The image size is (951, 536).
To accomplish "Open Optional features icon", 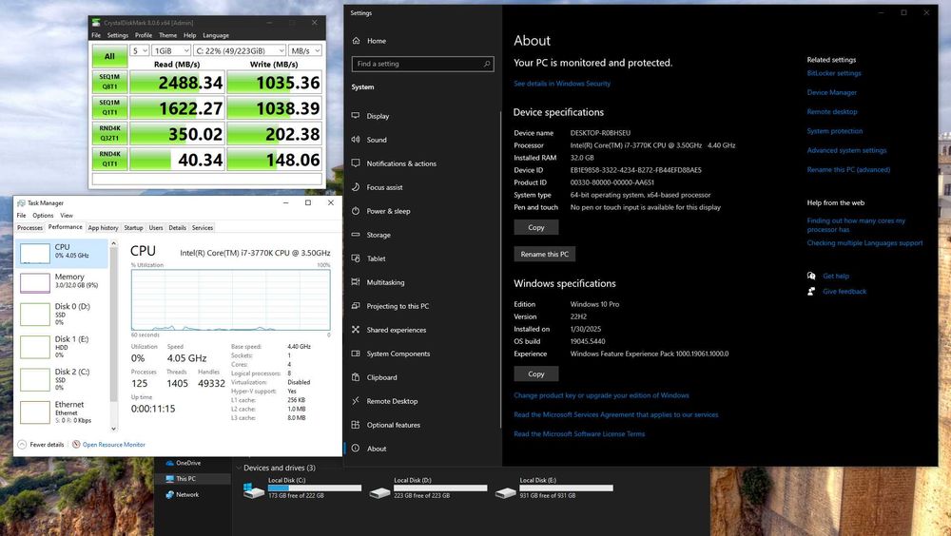I will point(356,425).
